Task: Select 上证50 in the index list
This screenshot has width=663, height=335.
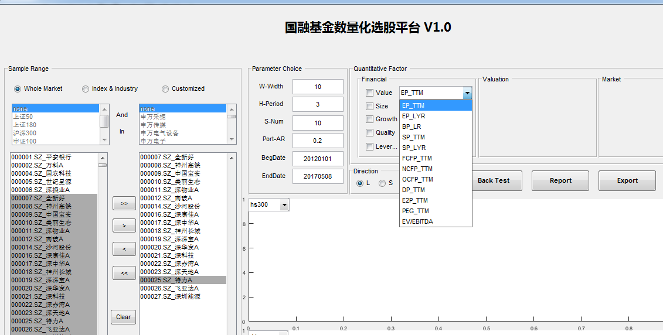Action: [x=56, y=117]
